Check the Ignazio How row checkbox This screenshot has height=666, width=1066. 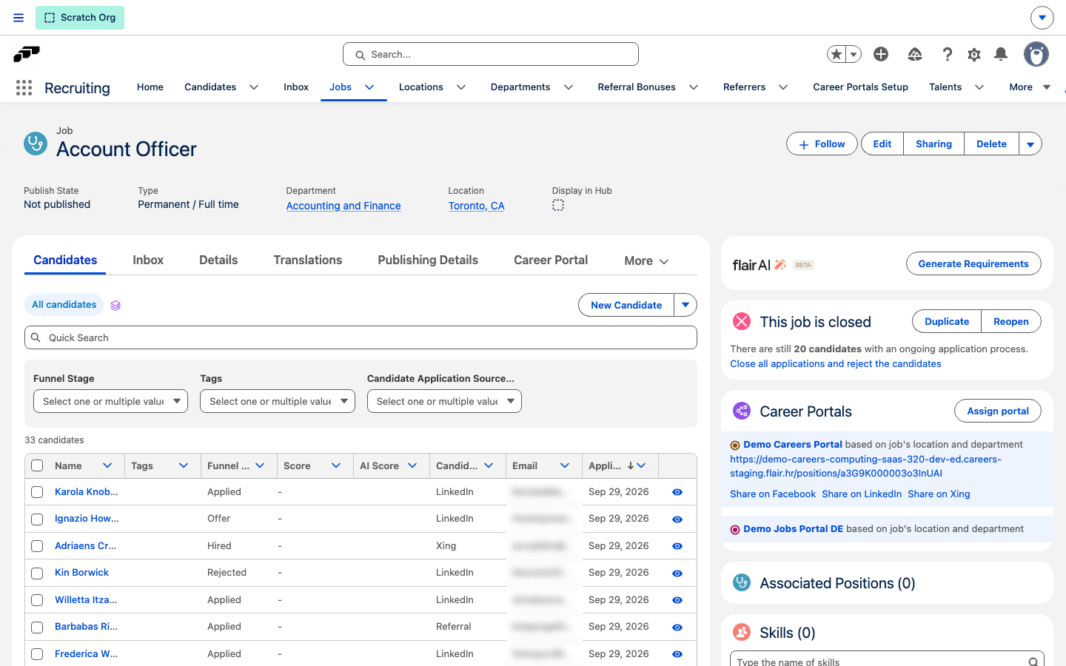(x=37, y=519)
